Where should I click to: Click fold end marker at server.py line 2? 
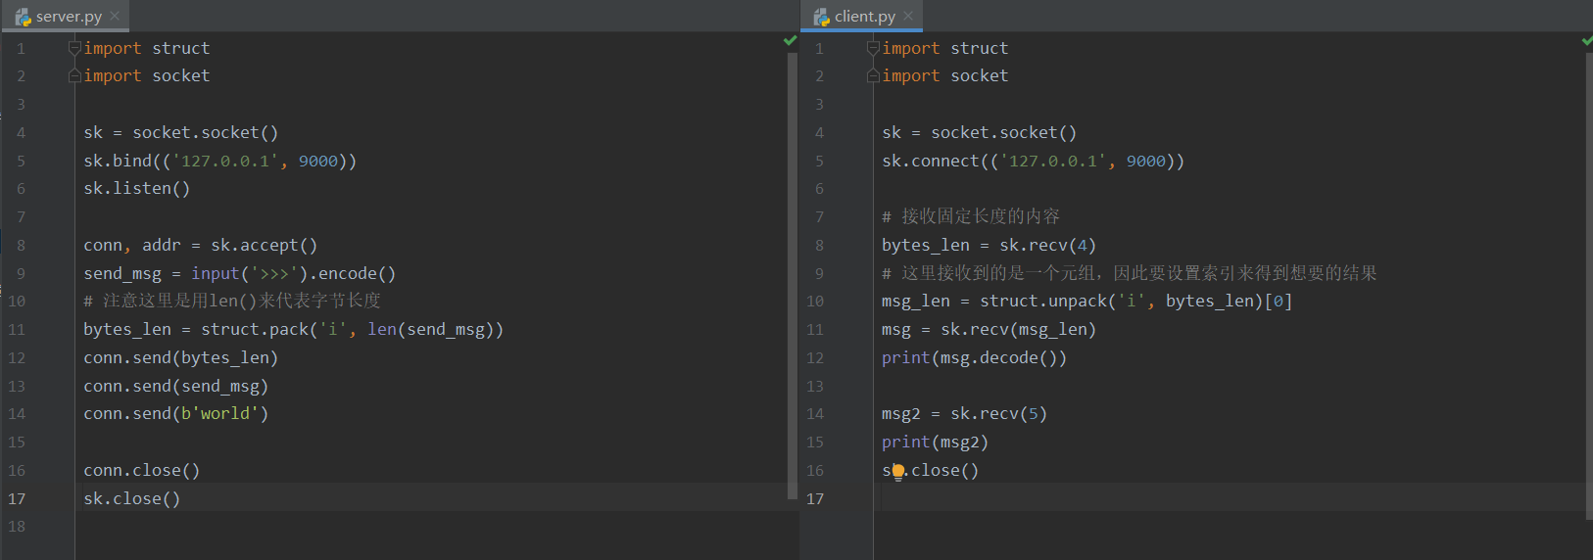(74, 75)
